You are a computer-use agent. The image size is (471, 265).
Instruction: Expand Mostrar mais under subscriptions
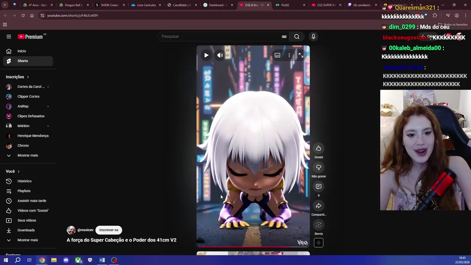28,155
